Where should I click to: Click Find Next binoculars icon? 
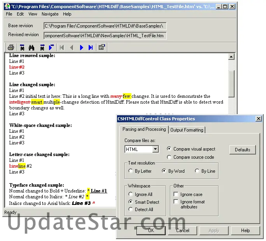pyautogui.click(x=42, y=48)
